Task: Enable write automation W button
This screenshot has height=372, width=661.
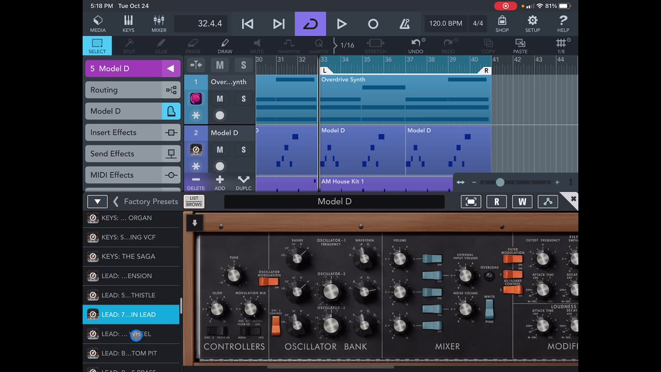Action: [x=522, y=202]
